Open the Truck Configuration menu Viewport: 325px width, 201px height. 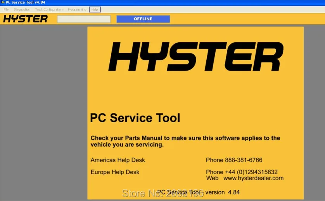tap(49, 10)
